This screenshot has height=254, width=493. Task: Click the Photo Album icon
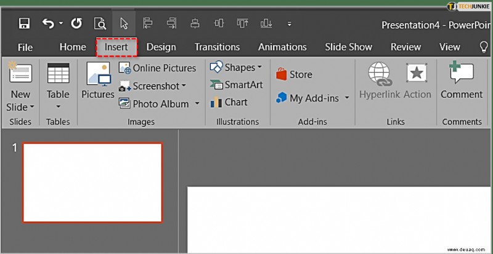point(124,103)
